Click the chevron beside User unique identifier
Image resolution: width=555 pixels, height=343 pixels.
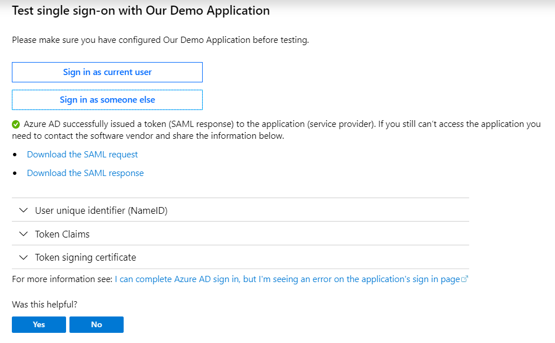pyautogui.click(x=23, y=210)
